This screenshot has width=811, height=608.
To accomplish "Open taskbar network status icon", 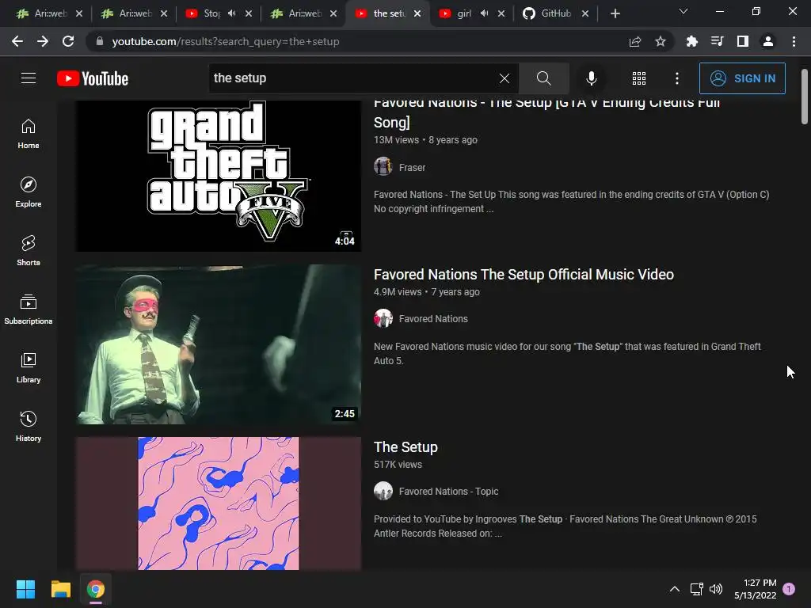I will pos(696,589).
